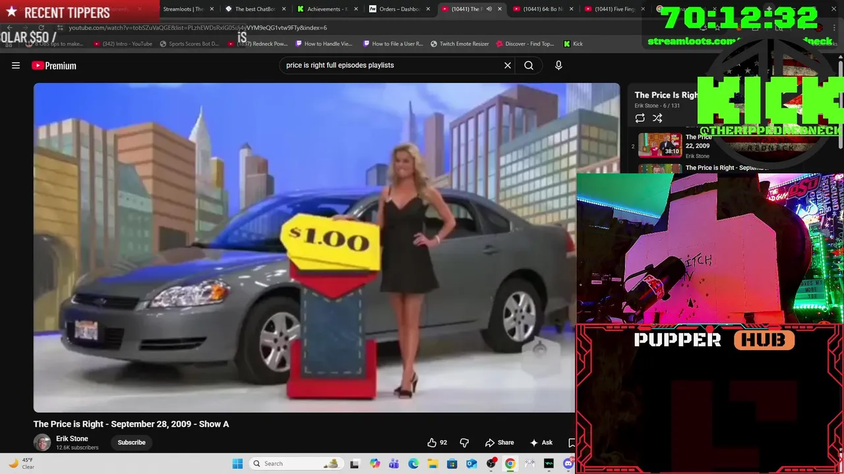Open 'How to Handle Vie...' bookmark

[324, 44]
